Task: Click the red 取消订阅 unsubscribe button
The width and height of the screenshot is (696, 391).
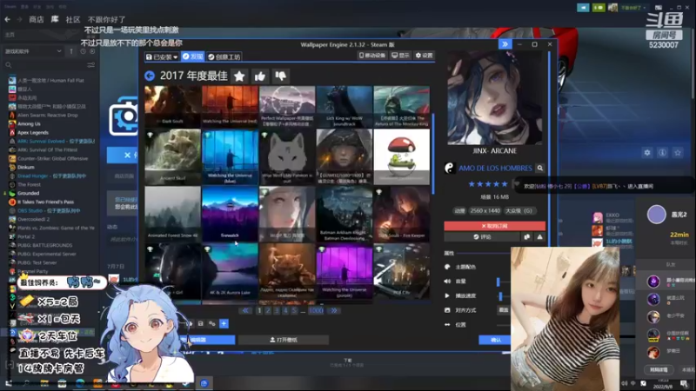Action: click(494, 226)
